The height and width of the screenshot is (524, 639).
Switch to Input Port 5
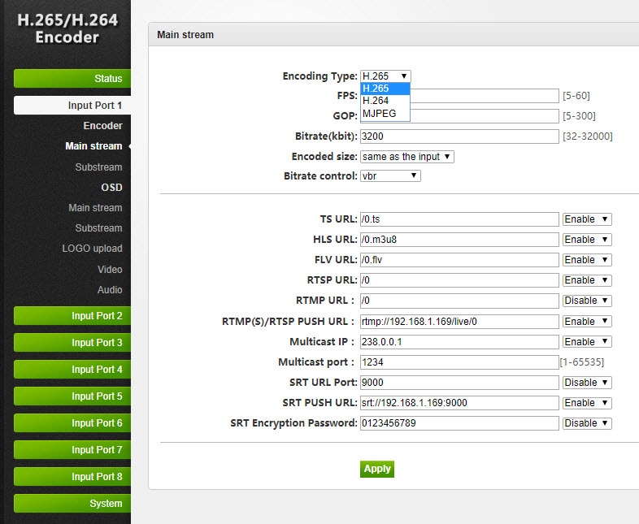click(x=72, y=396)
